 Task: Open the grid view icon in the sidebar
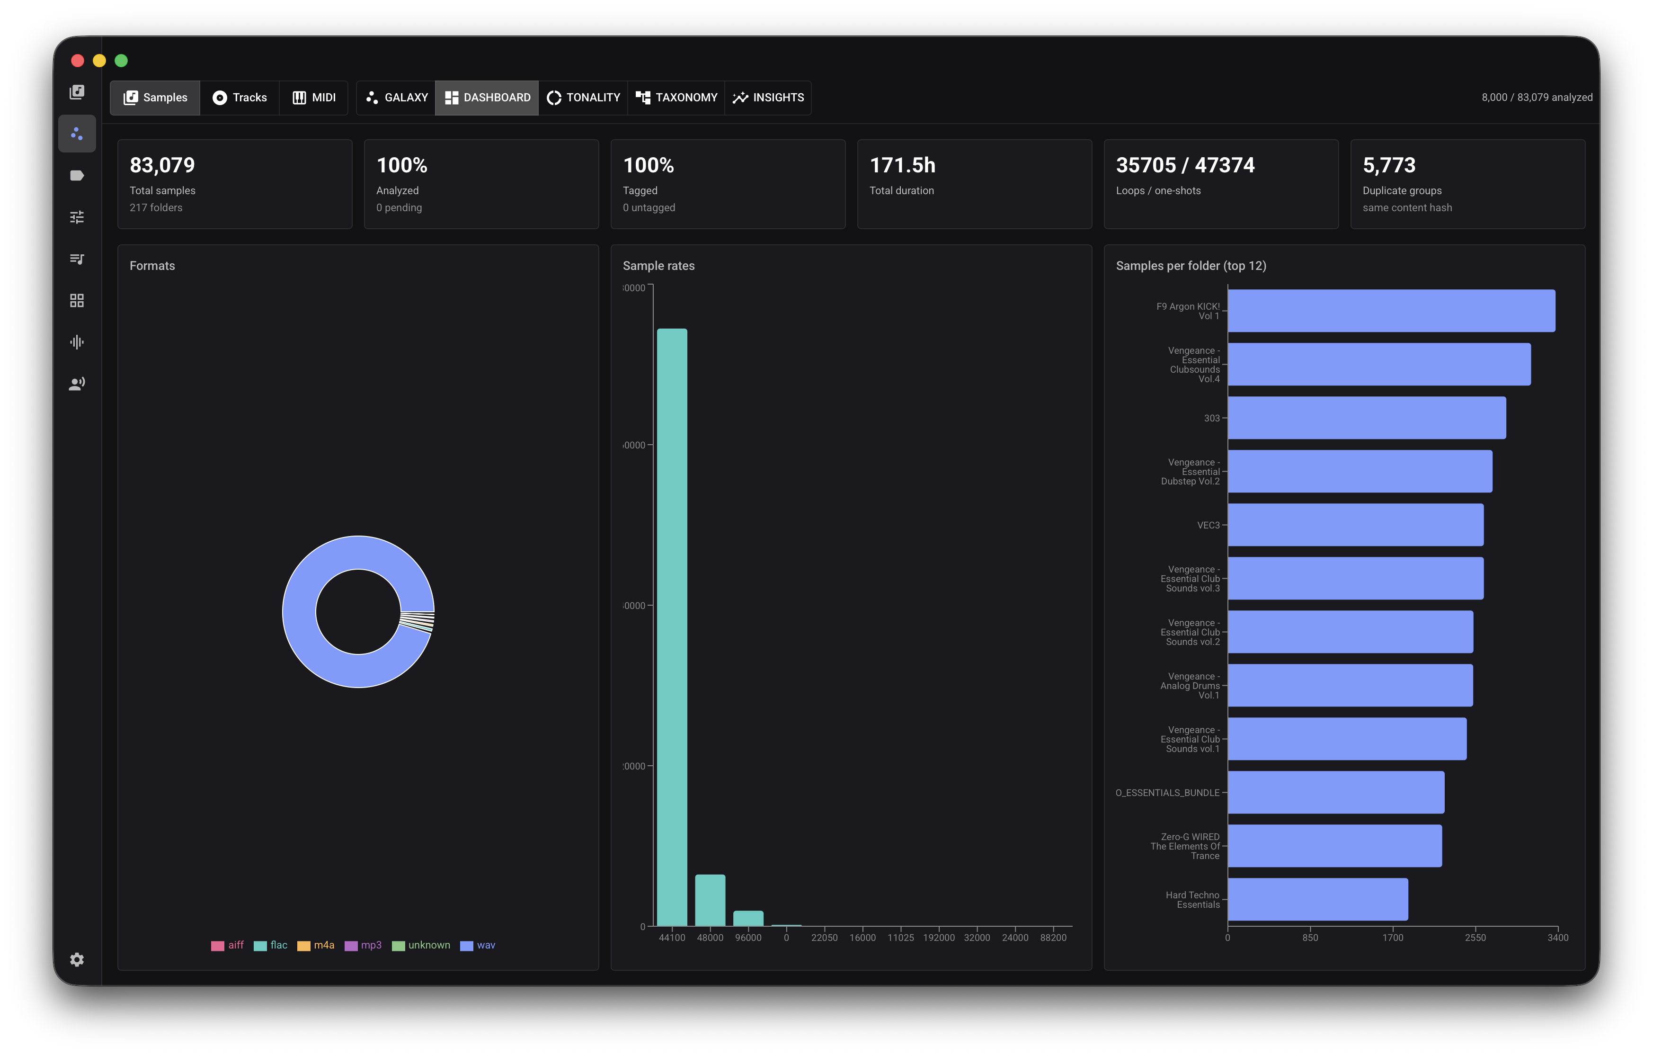pyautogui.click(x=77, y=301)
